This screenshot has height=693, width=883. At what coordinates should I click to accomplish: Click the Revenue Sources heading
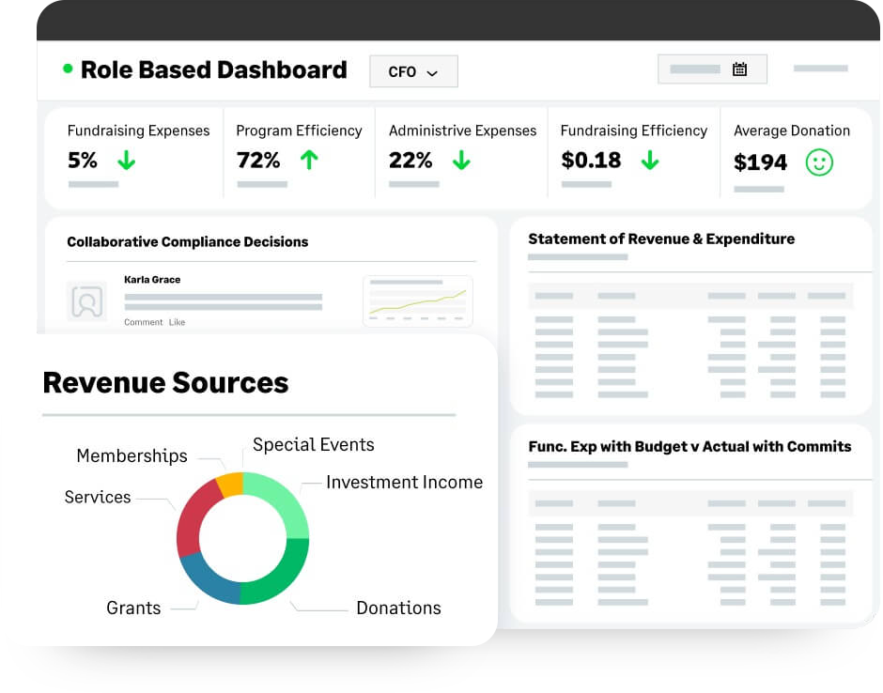click(165, 383)
